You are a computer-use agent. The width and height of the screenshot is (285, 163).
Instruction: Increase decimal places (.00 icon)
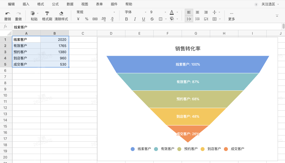coord(103,19)
